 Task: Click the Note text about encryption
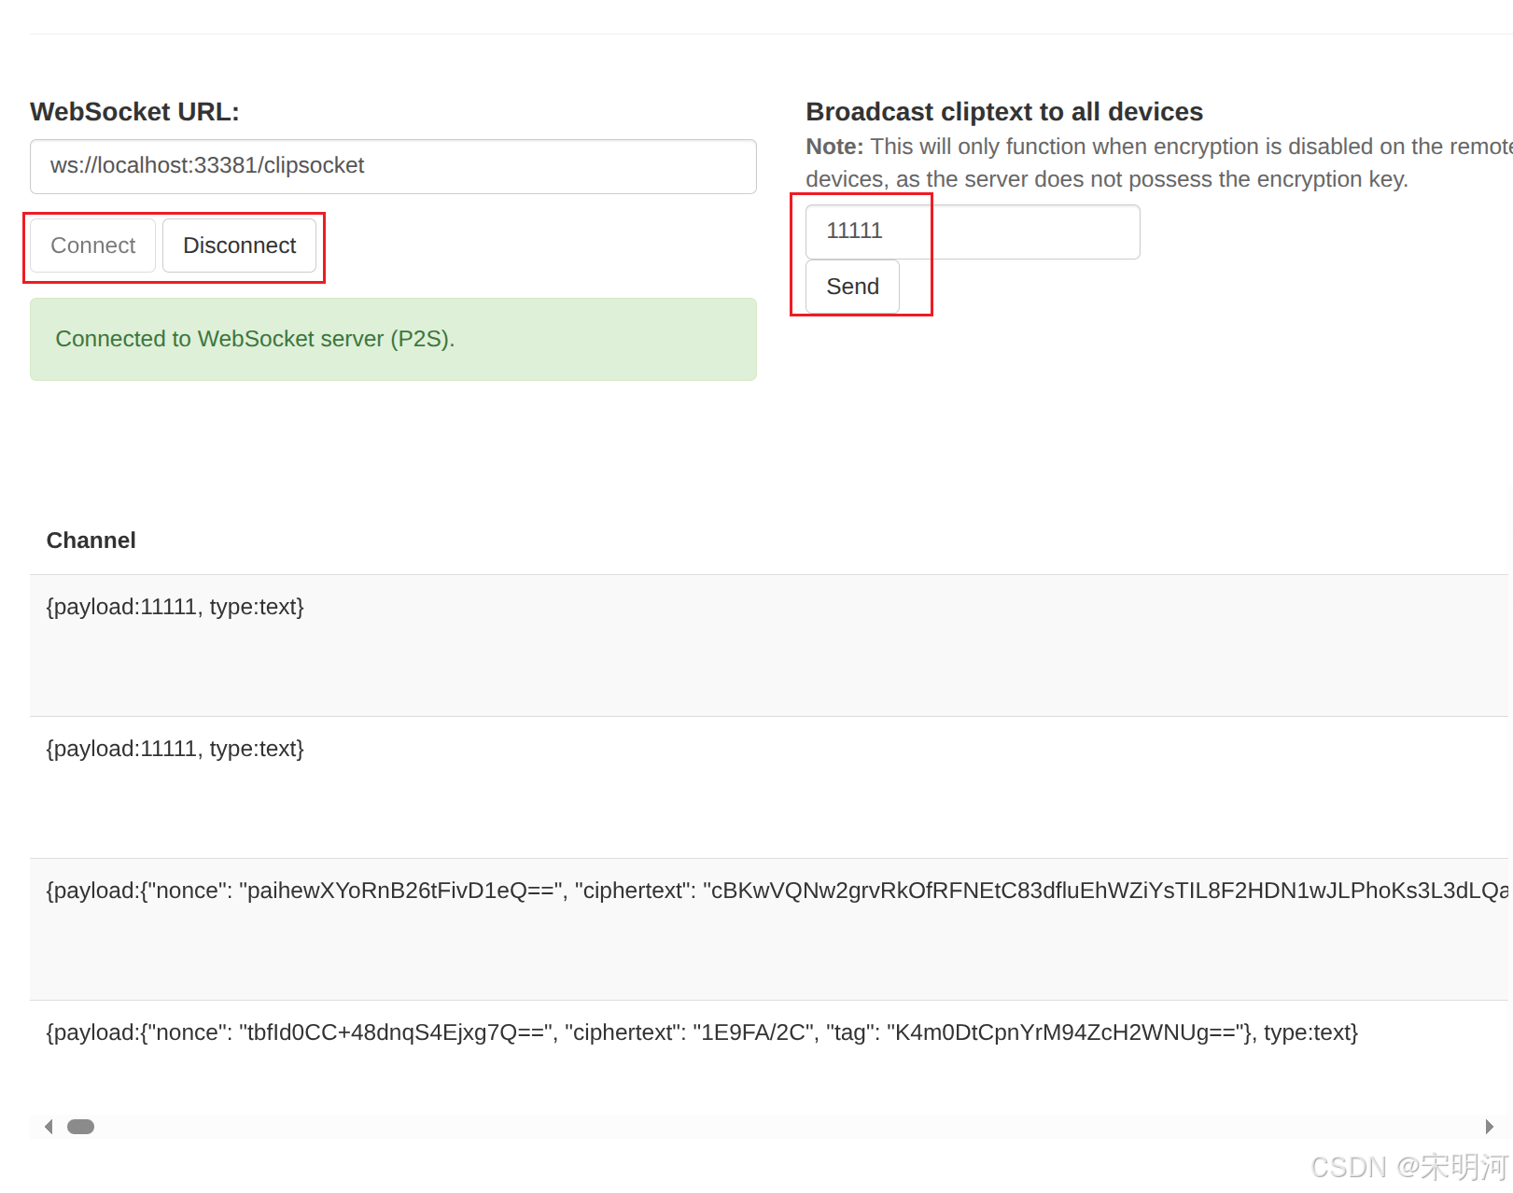click(1073, 162)
